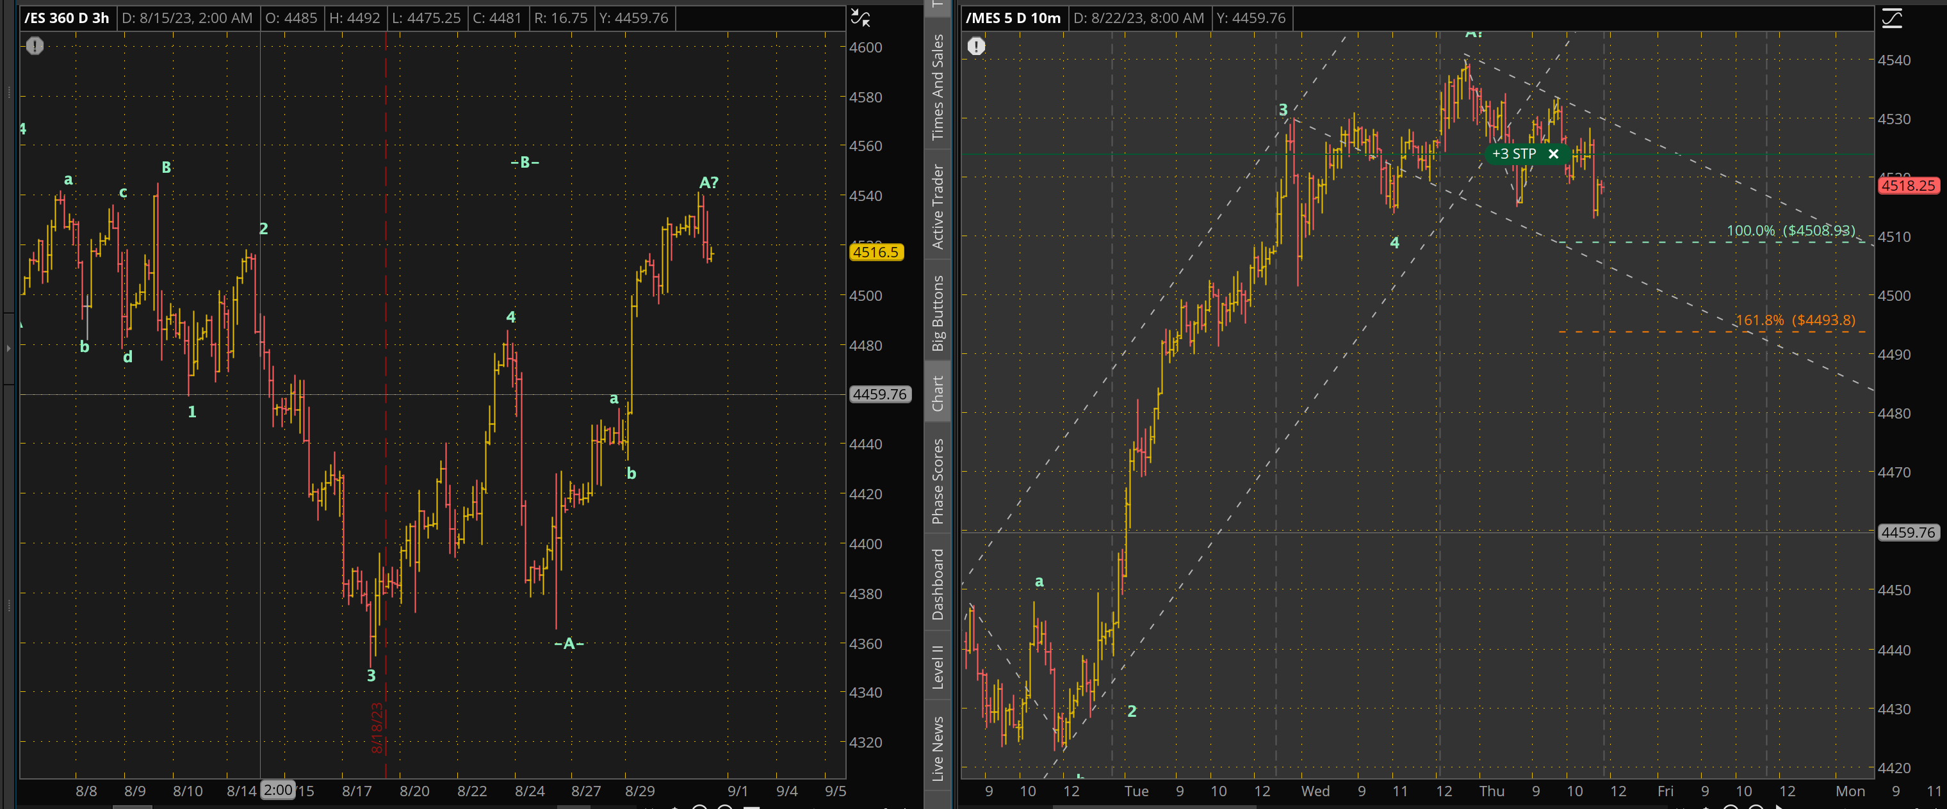The height and width of the screenshot is (809, 1947).
Task: Select the -B- wave label on /ES chart
Action: point(525,163)
